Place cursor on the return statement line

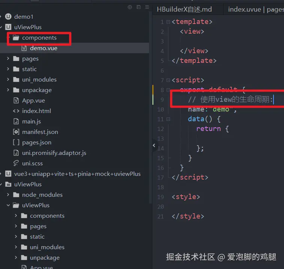coord(212,129)
